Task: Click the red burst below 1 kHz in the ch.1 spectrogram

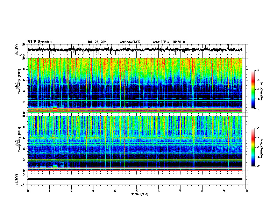Action: (55, 109)
